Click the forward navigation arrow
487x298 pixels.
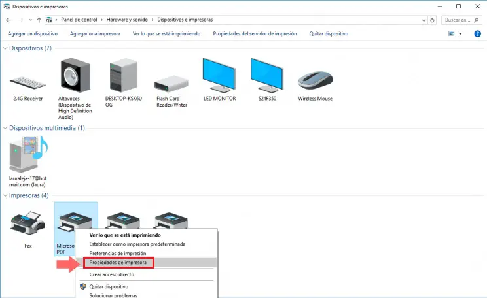coord(21,20)
